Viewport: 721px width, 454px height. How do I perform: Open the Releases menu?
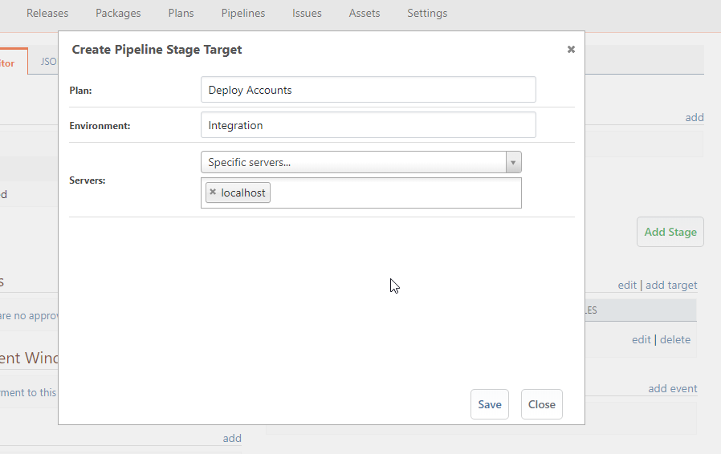pyautogui.click(x=47, y=13)
